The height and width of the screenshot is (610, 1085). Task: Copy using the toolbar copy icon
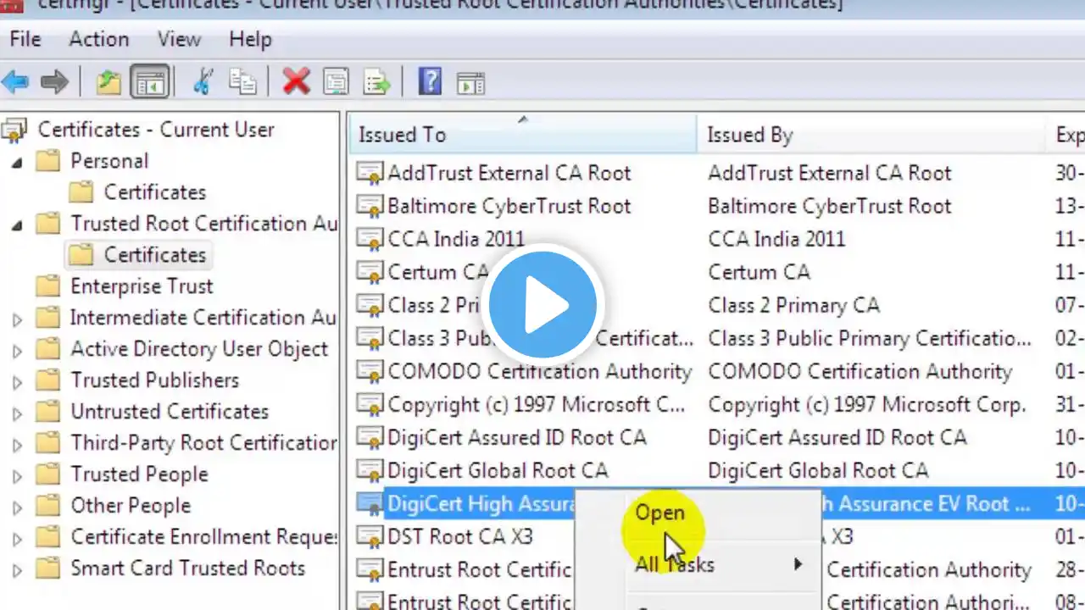243,82
